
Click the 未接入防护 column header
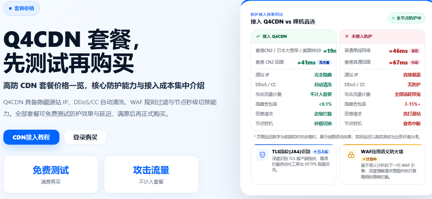point(382,36)
